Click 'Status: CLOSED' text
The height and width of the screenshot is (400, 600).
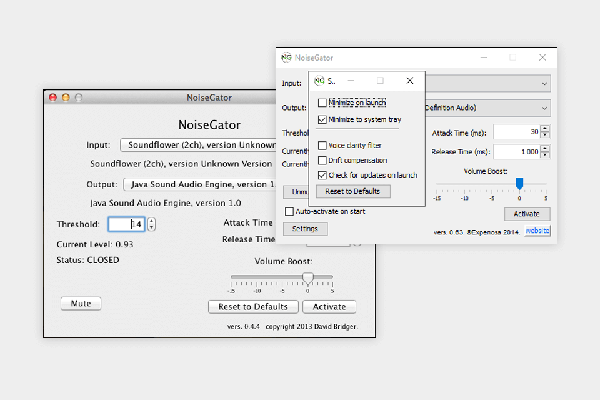click(88, 260)
